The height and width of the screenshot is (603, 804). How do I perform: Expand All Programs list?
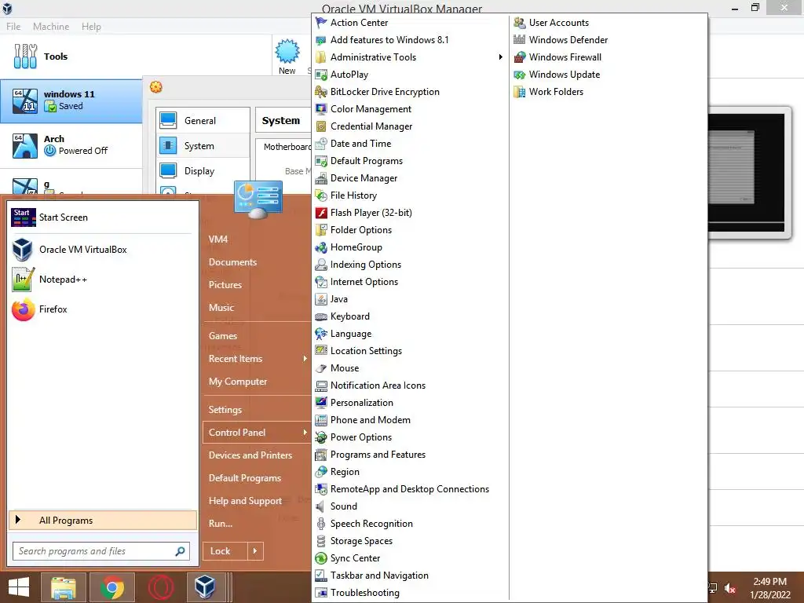click(x=103, y=521)
